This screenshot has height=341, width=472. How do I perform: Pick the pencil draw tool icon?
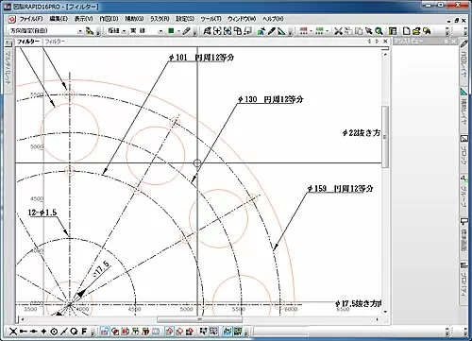tap(187, 31)
